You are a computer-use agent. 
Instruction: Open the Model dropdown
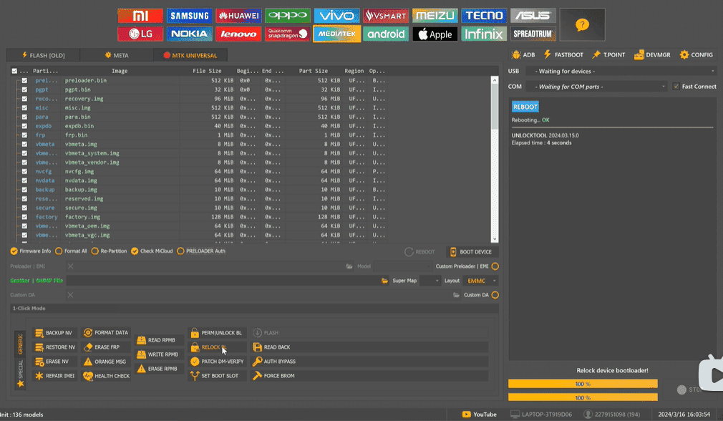point(402,266)
